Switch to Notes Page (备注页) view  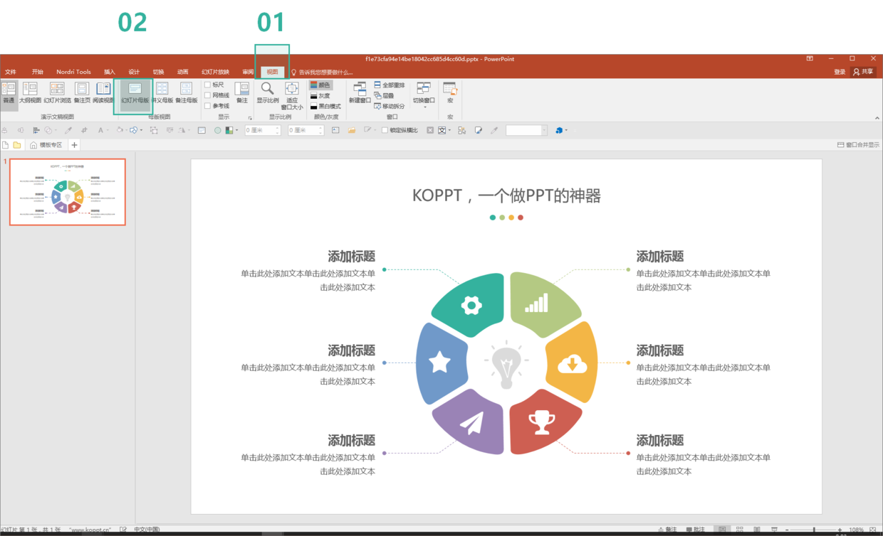[82, 93]
